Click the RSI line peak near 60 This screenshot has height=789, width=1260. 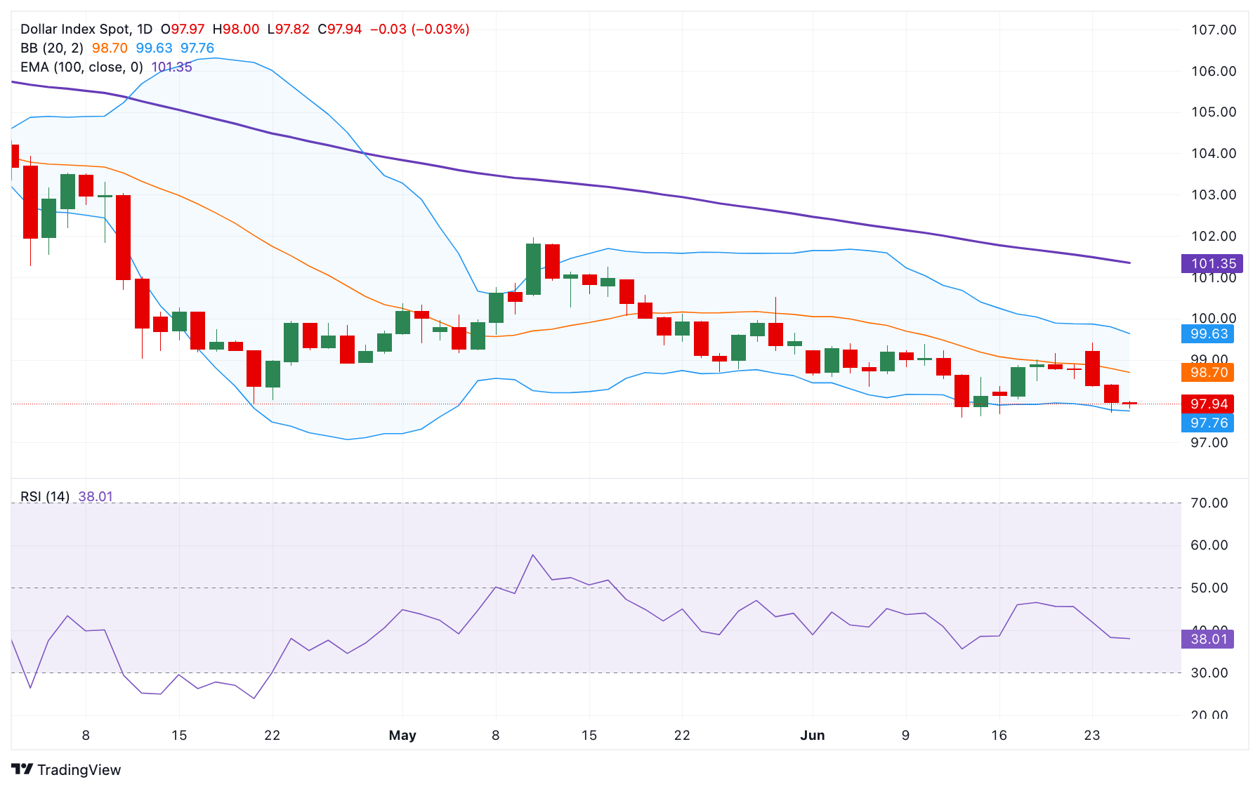tap(533, 555)
